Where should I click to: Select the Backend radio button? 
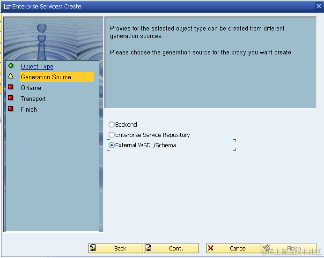click(x=111, y=124)
